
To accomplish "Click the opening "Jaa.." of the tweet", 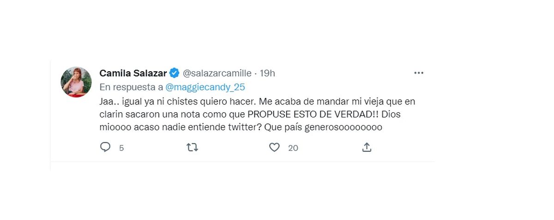I will 108,100.
